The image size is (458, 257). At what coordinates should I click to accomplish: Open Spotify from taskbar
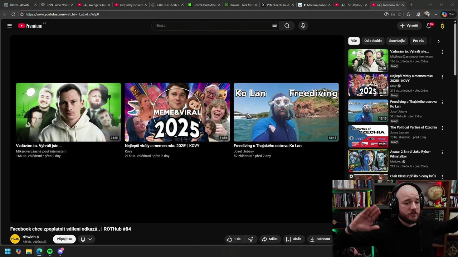50,251
